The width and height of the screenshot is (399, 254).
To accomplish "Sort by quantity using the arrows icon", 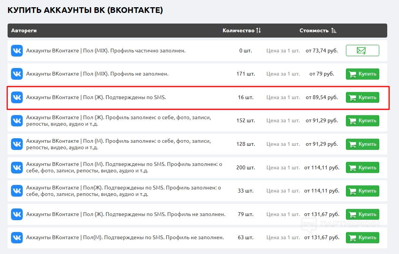I will pyautogui.click(x=259, y=30).
